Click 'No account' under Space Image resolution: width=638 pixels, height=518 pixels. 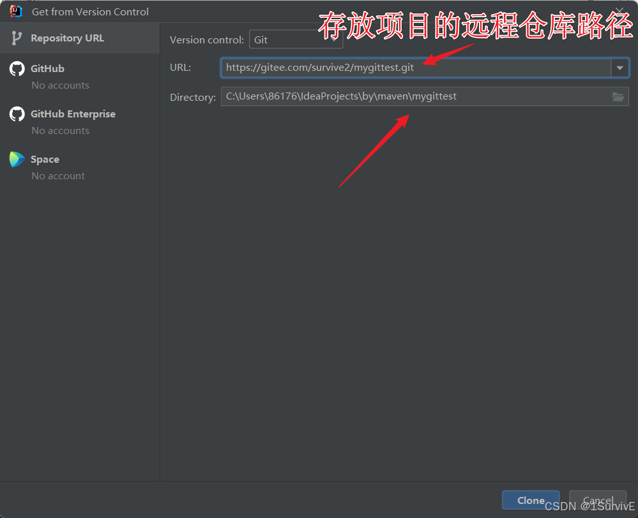pos(58,176)
